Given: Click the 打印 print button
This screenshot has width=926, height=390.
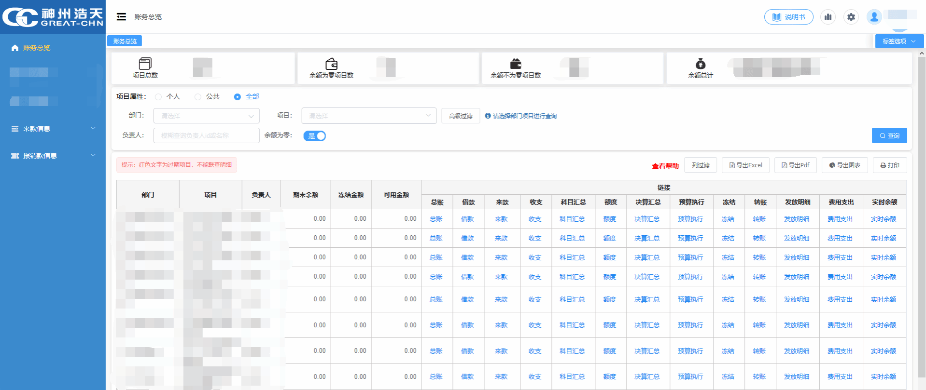Looking at the screenshot, I should (x=890, y=165).
